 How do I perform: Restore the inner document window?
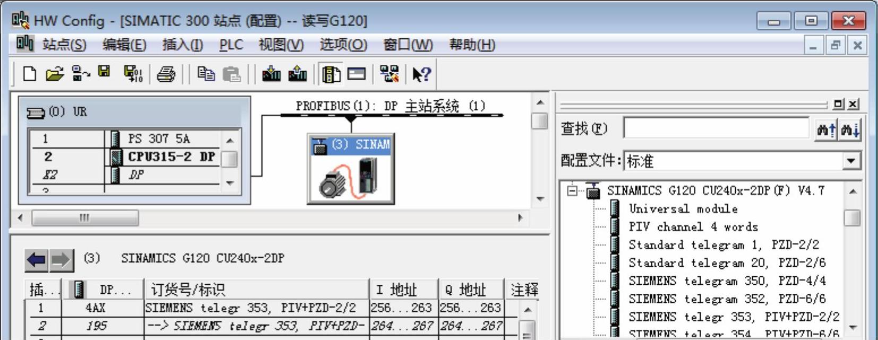tap(835, 45)
